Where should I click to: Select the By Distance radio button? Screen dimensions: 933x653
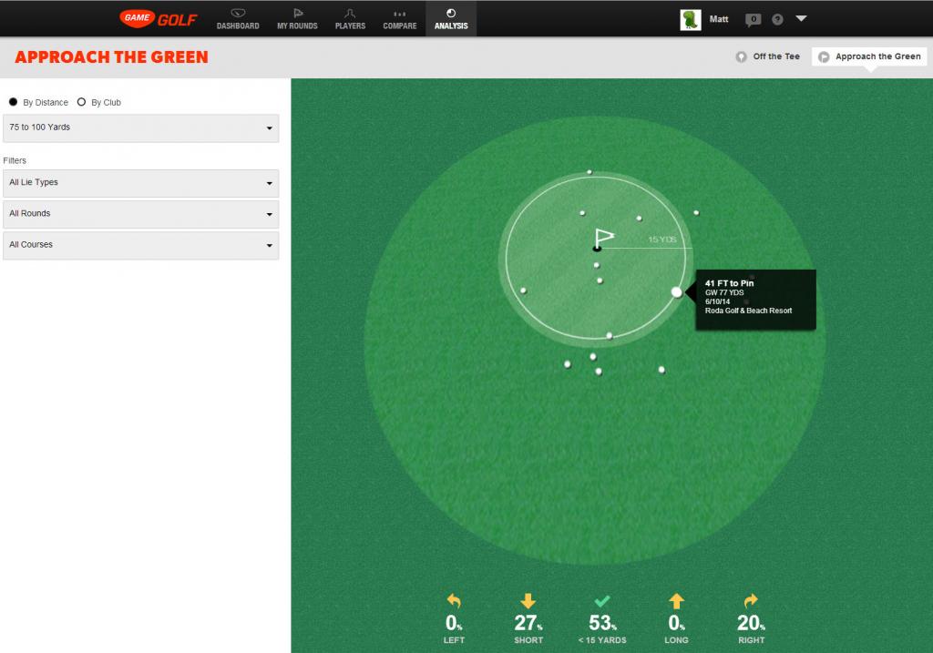point(13,103)
